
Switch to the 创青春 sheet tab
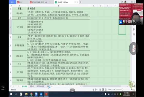click(32, 86)
